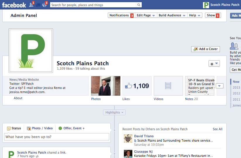Screen dimensions: 241x158
Task: Open the Photos thumbnail tile
Action: pos(106,86)
